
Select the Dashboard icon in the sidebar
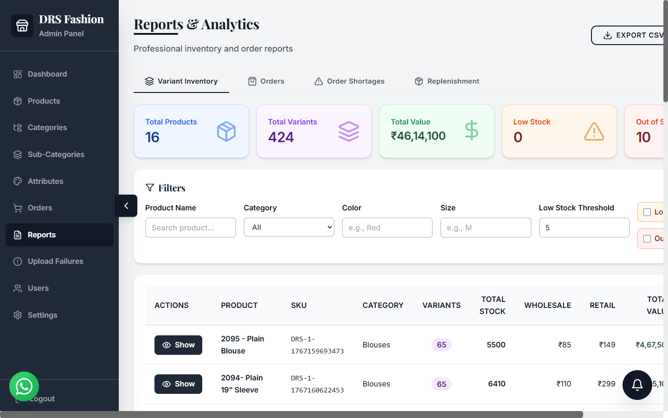[18, 74]
